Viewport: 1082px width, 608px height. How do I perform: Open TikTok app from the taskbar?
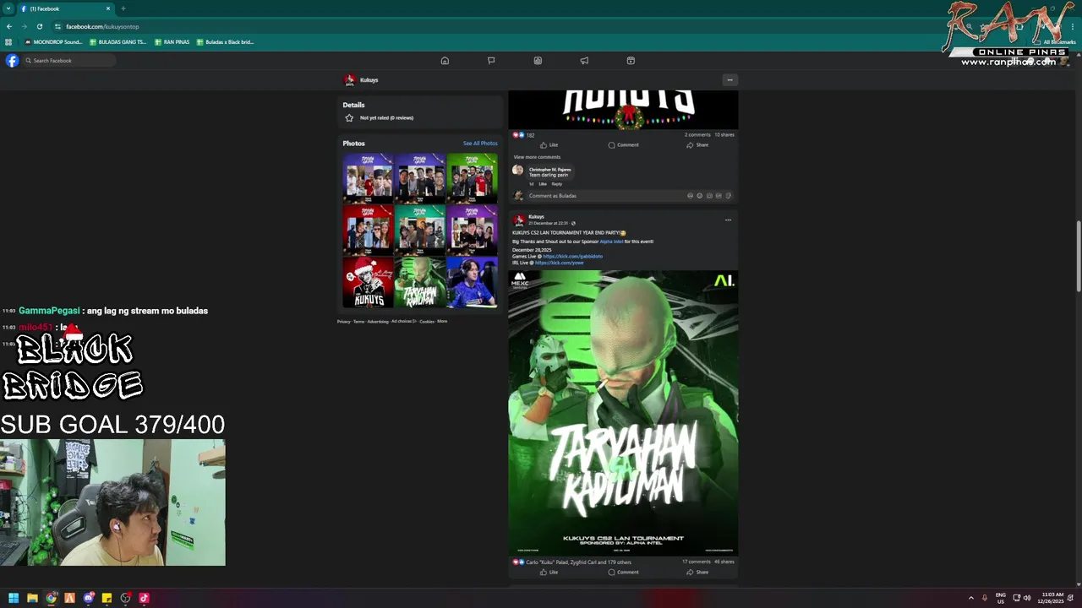(x=144, y=598)
